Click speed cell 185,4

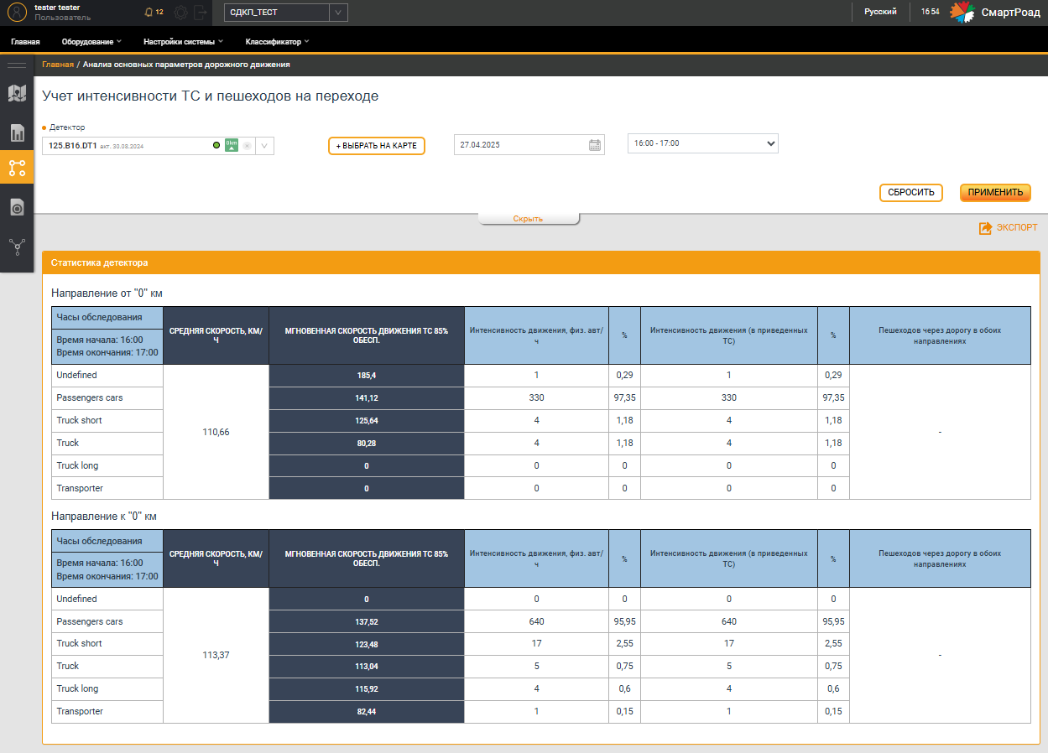tap(367, 376)
